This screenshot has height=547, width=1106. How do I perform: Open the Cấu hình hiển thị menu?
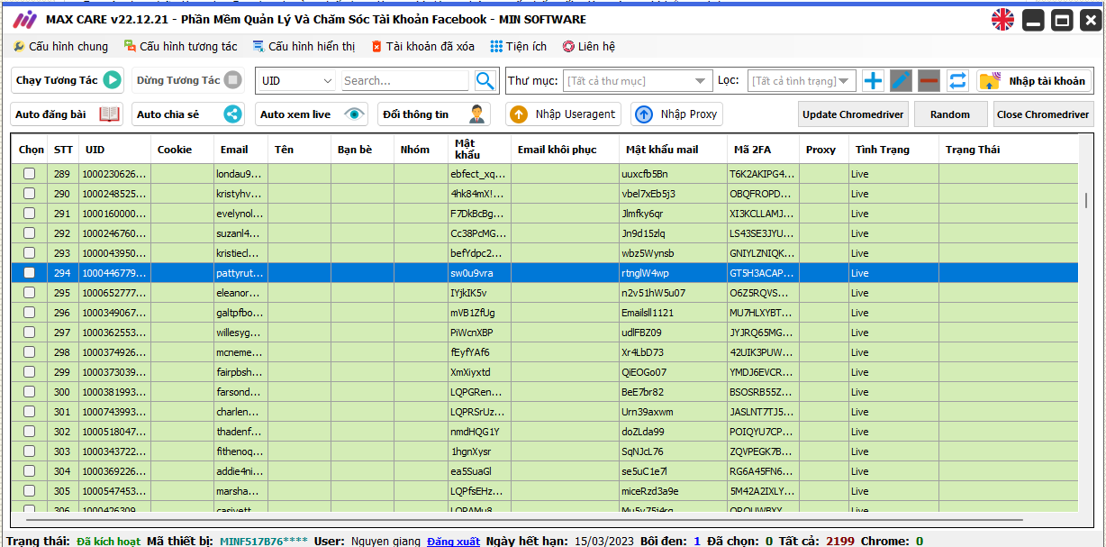pyautogui.click(x=304, y=46)
